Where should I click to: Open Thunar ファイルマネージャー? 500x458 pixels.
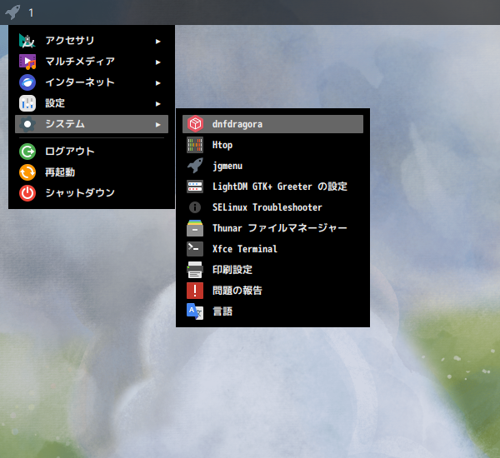click(272, 228)
